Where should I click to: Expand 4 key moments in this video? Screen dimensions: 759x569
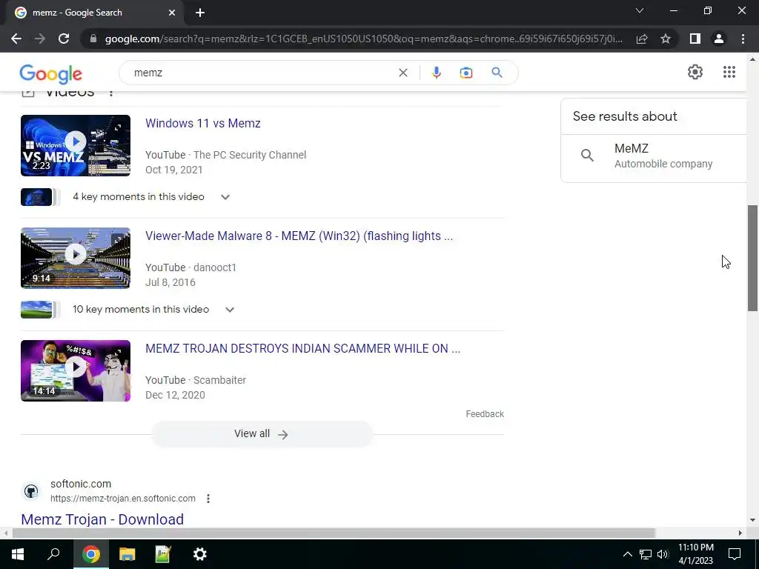[225, 197]
